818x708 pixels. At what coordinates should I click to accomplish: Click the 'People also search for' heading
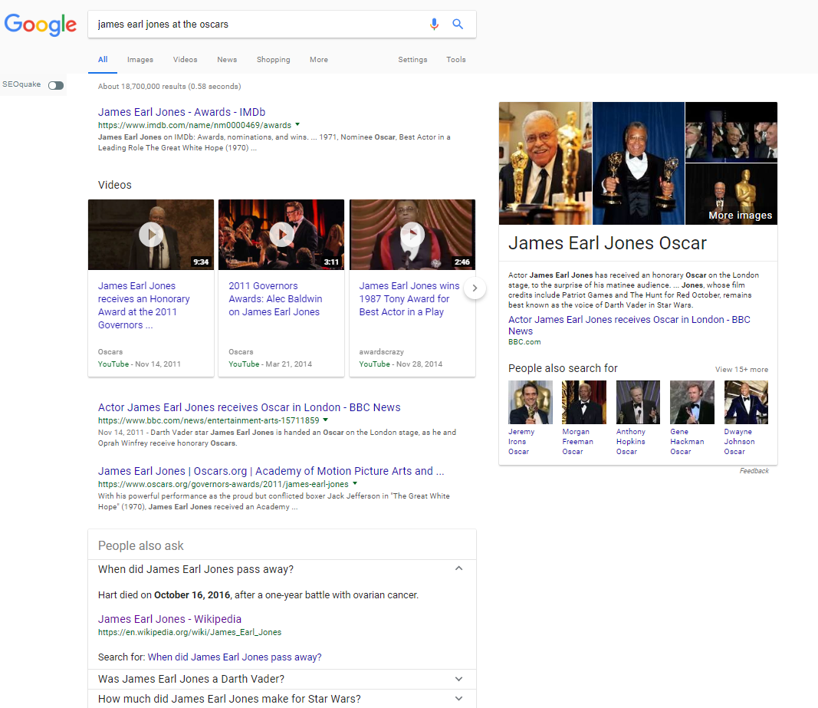coord(563,368)
